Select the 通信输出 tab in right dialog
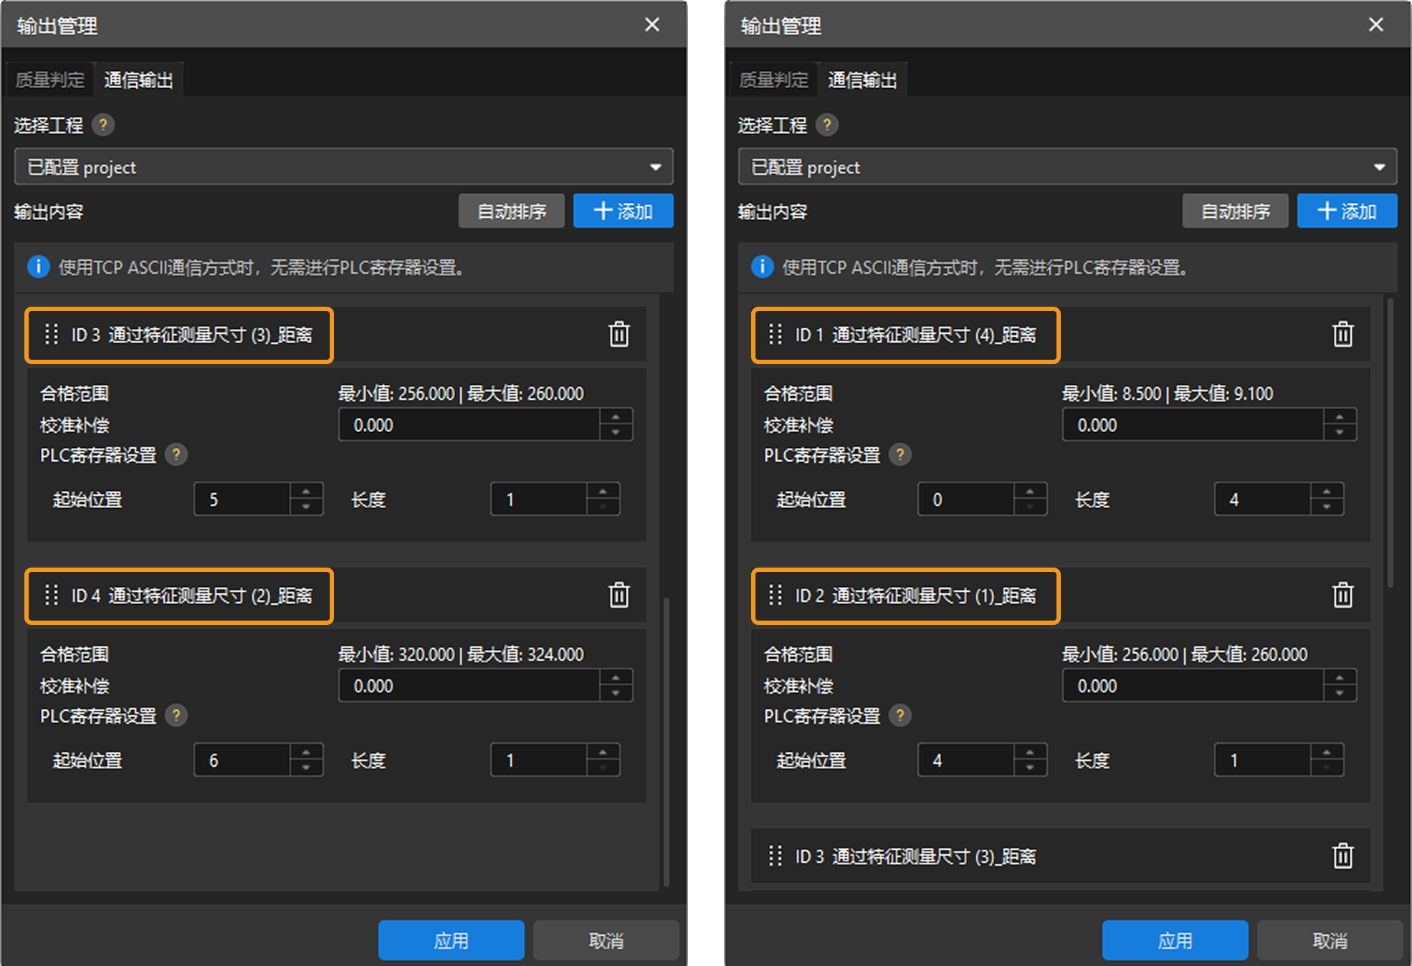 [862, 79]
